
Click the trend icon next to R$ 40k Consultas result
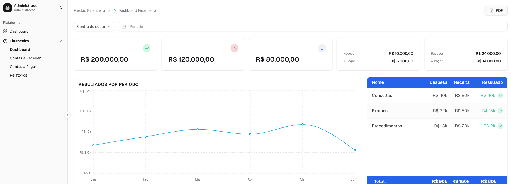click(500, 96)
